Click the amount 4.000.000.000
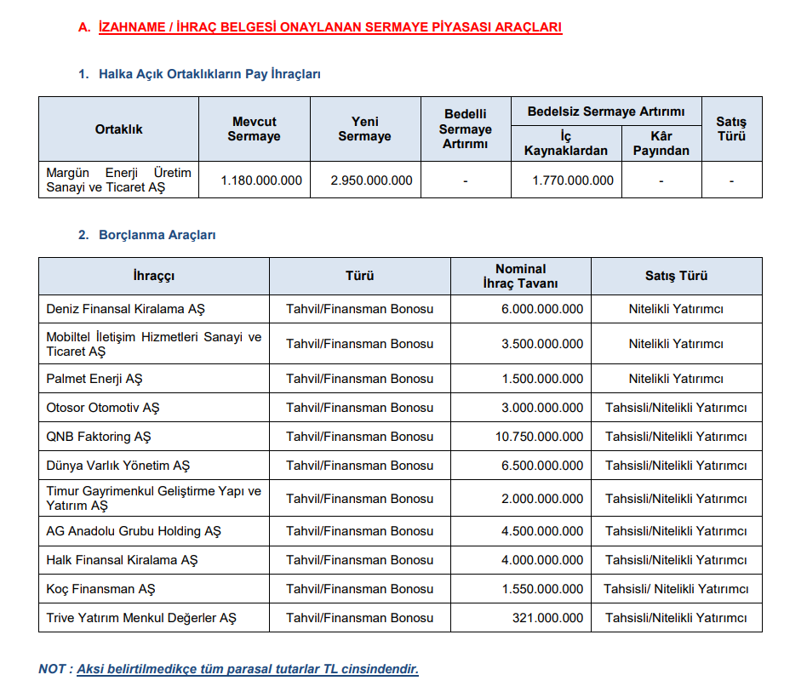Screen dimensions: 807x692 542,560
